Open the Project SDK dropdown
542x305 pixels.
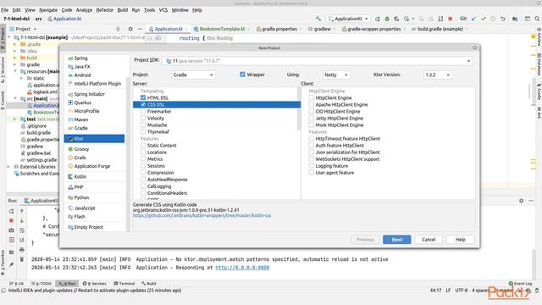[x=318, y=61]
